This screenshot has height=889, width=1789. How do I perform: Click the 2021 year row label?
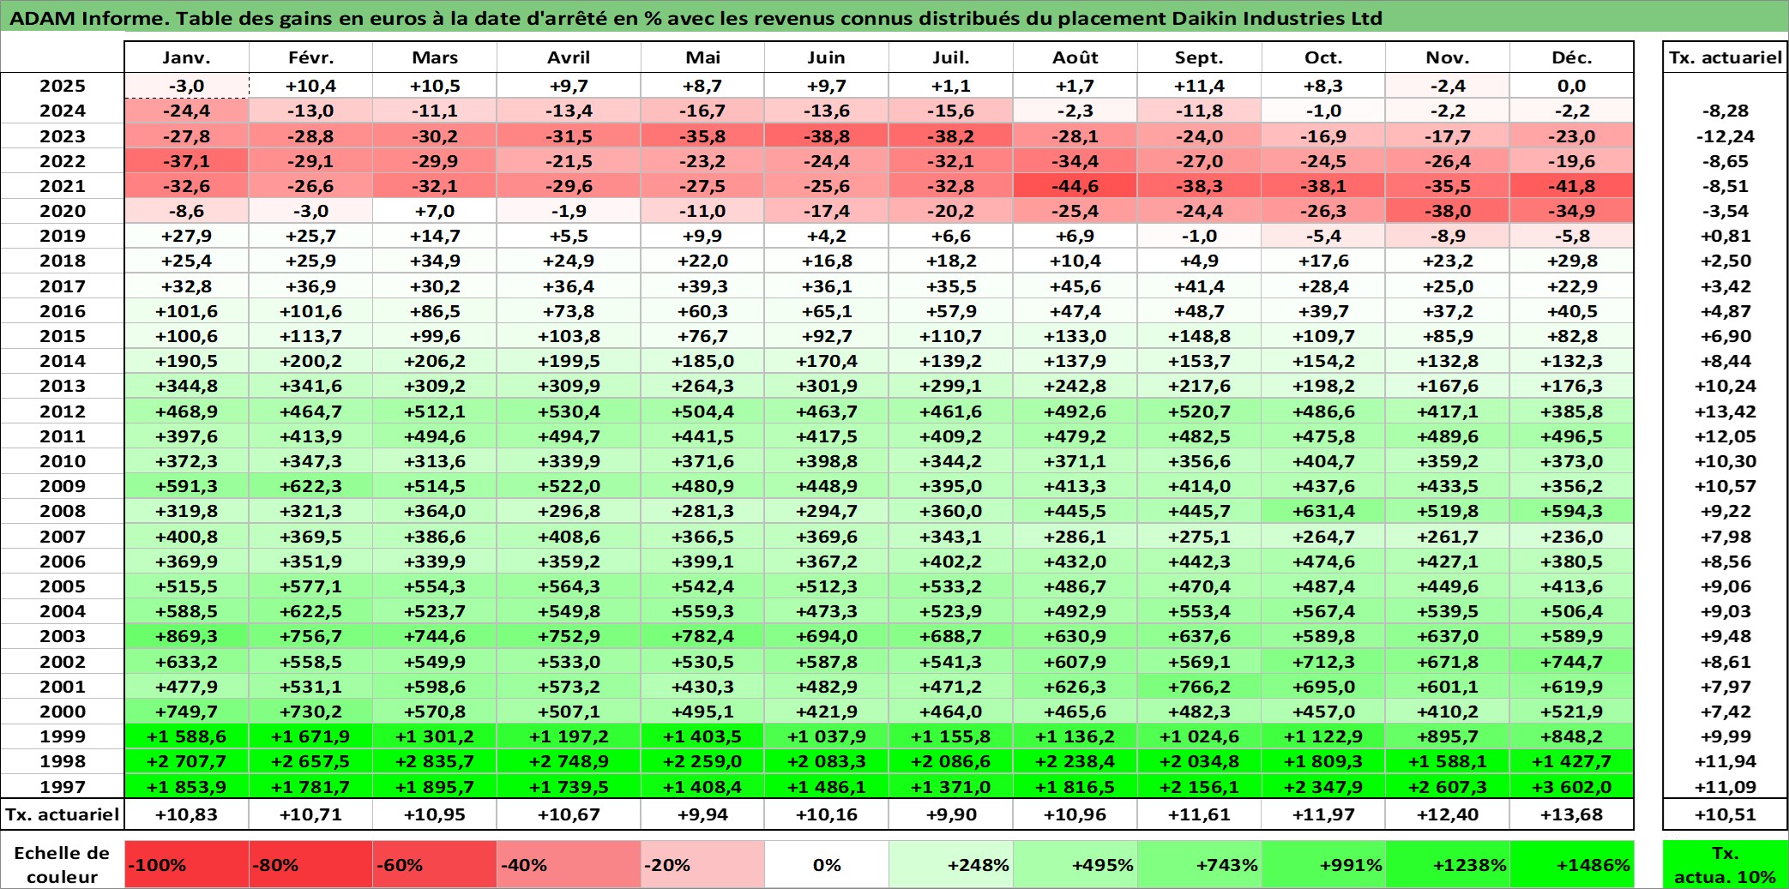[x=63, y=186]
